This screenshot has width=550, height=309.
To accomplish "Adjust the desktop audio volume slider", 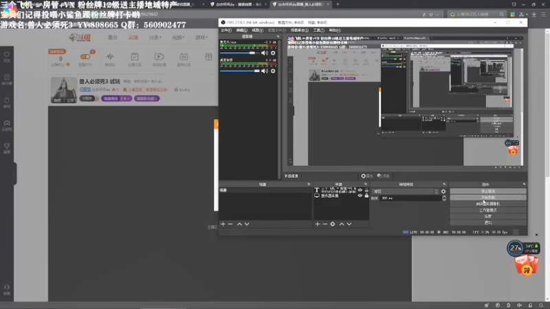I will (239, 71).
